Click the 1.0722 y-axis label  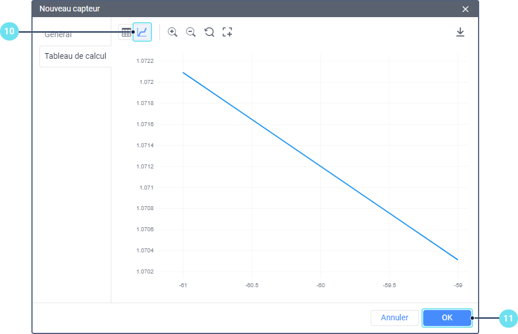[145, 61]
